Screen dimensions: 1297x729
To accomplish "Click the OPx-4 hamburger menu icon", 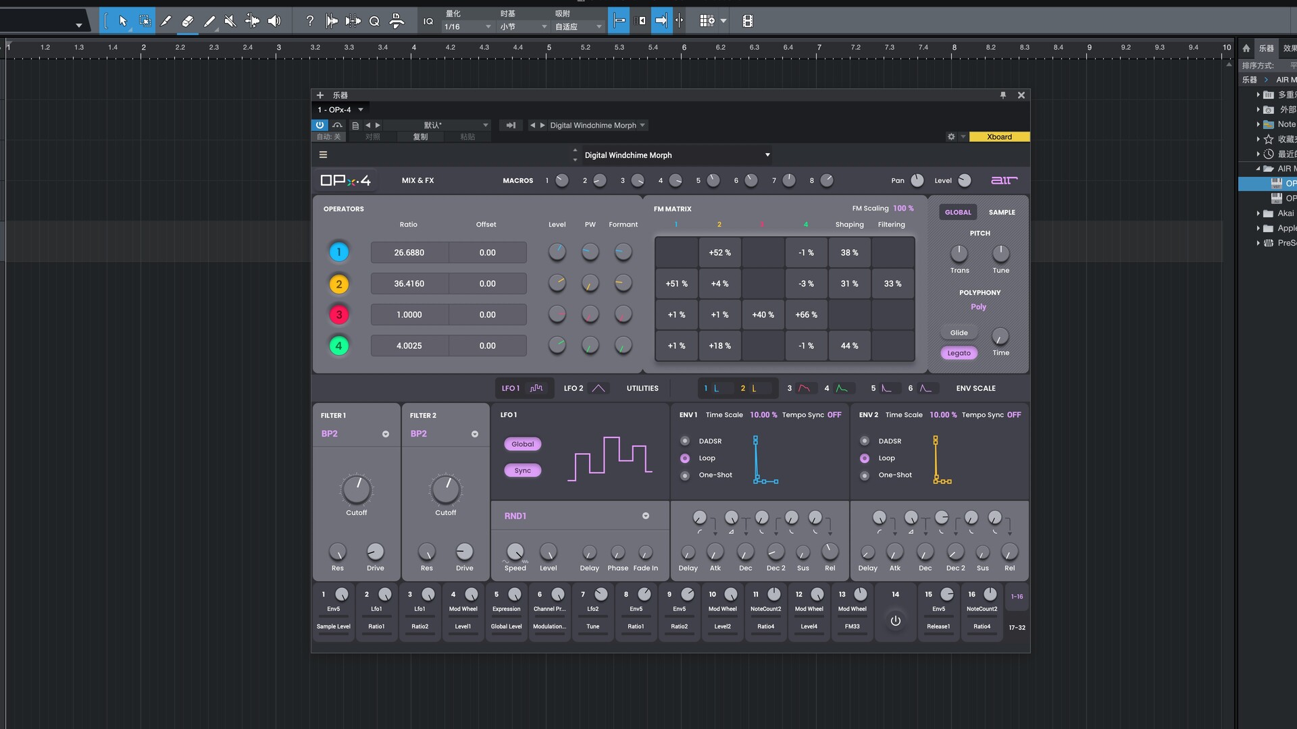I will point(323,155).
